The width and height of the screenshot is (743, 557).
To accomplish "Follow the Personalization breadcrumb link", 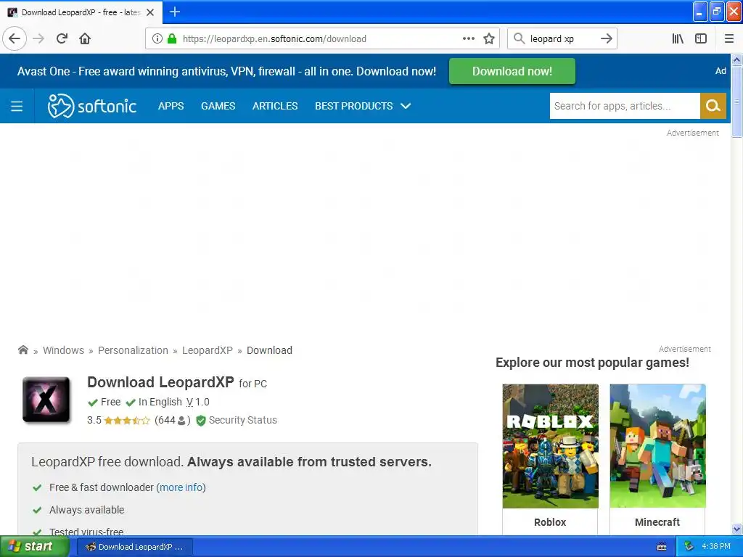I will (x=133, y=350).
